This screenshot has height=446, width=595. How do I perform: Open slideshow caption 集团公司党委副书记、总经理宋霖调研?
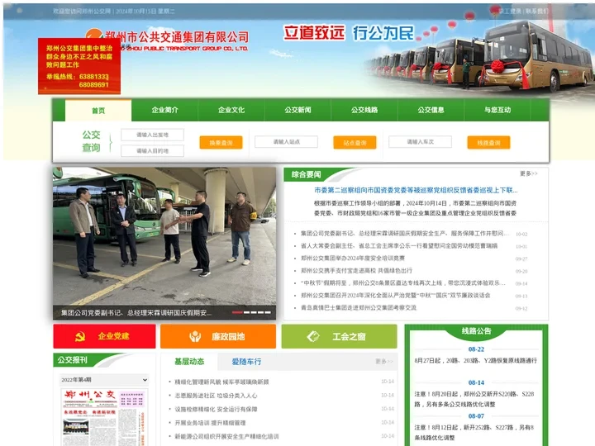coord(136,313)
